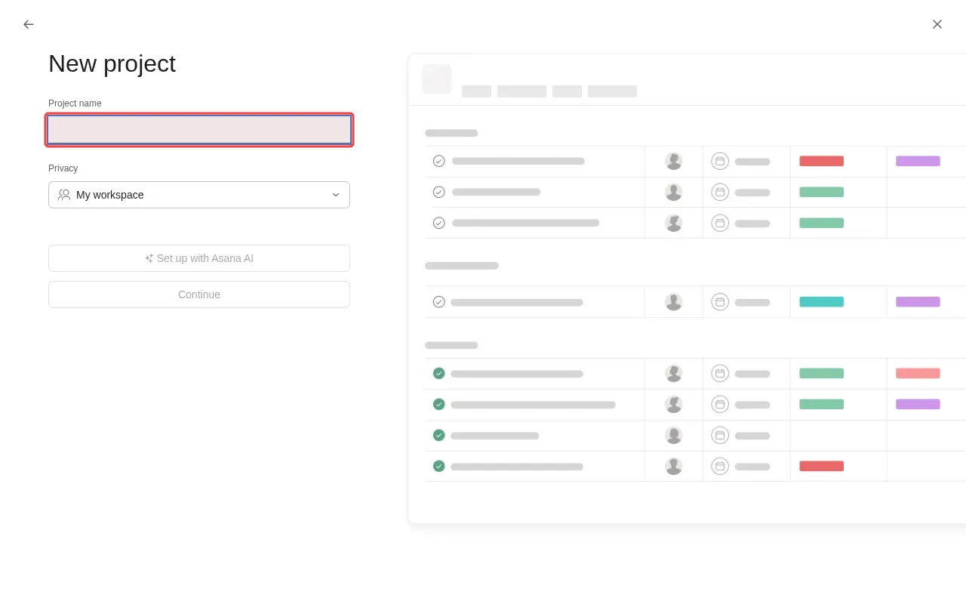Click the red tag swatch in the first task row
The width and height of the screenshot is (966, 604).
tap(821, 161)
